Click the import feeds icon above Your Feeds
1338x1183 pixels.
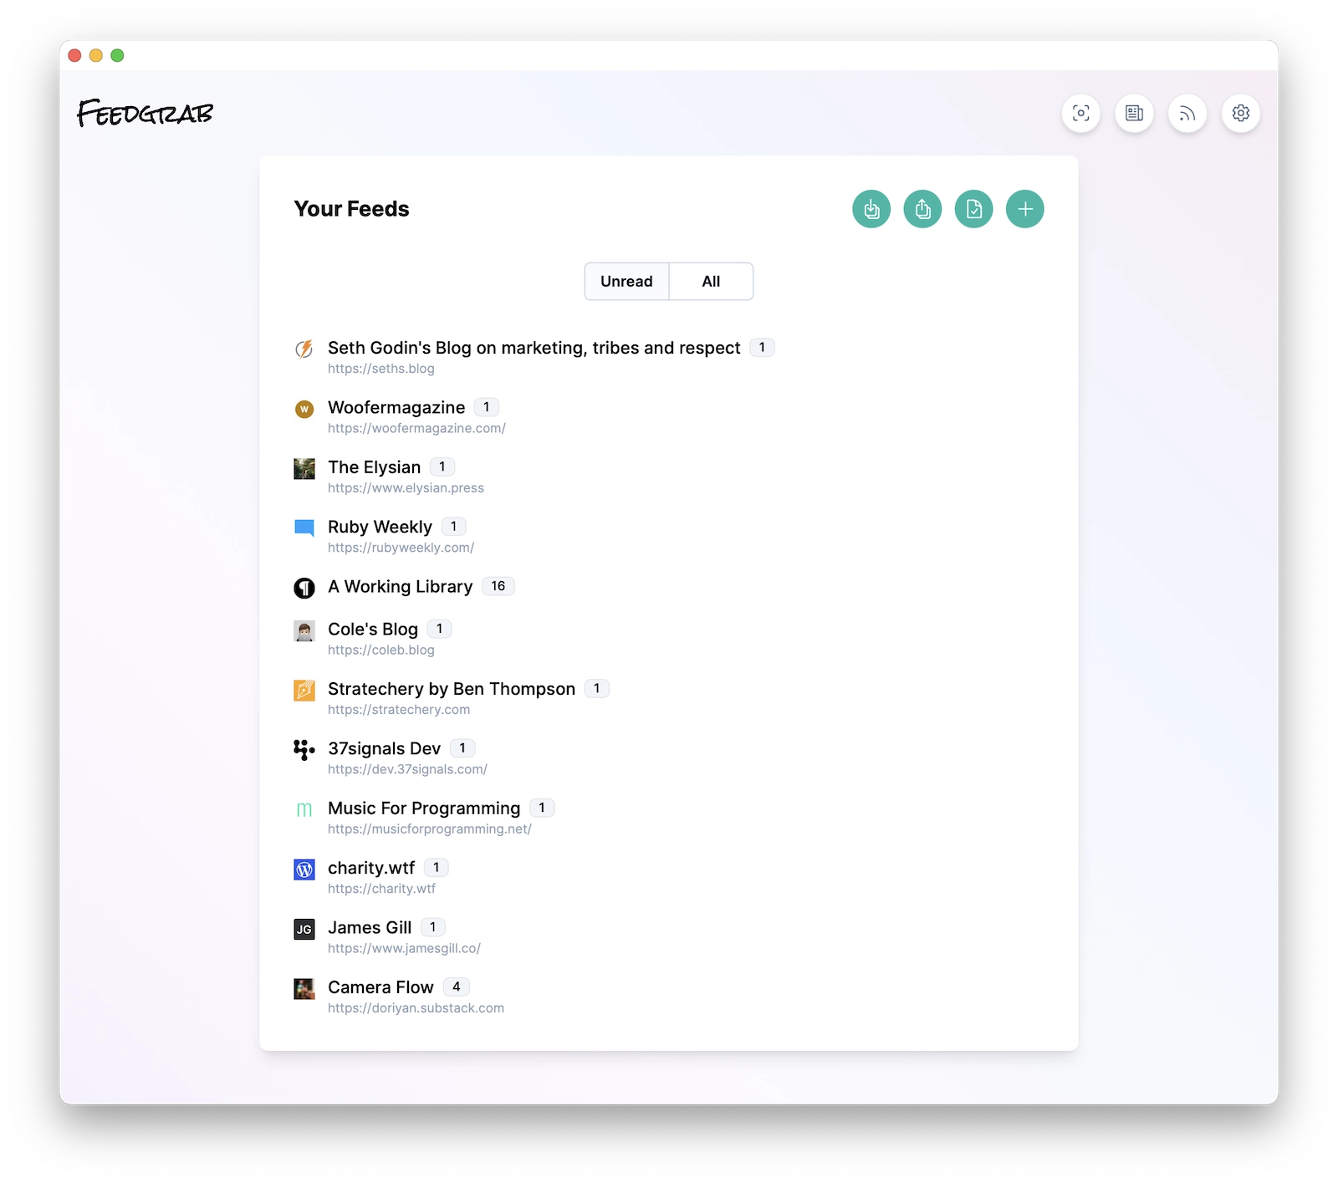(871, 209)
